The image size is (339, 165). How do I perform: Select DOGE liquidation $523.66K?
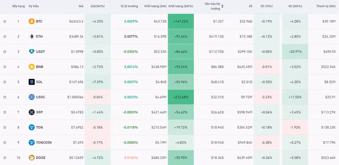tap(328, 157)
